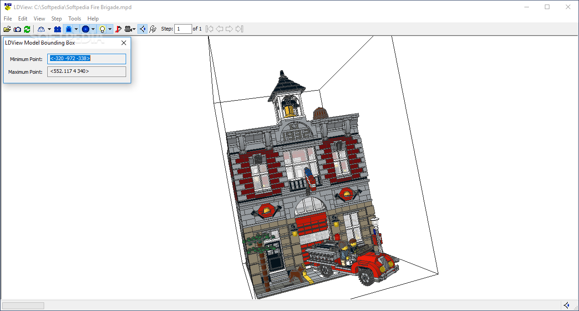Minimize the LDView window
This screenshot has height=311, width=579.
point(527,7)
